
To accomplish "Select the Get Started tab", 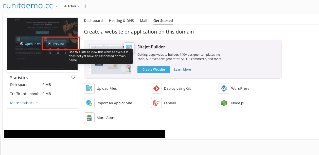I will [163, 21].
